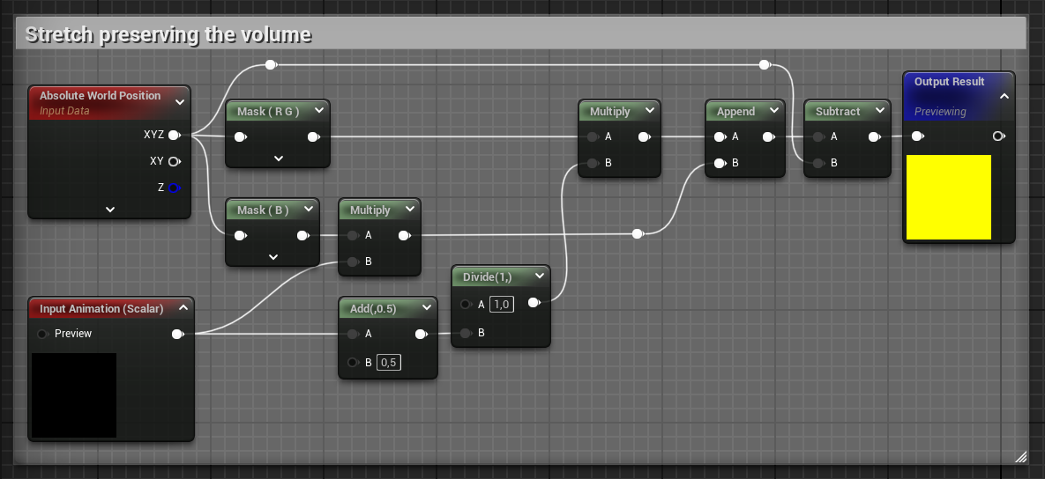Select the Subtract node title

pyautogui.click(x=838, y=111)
